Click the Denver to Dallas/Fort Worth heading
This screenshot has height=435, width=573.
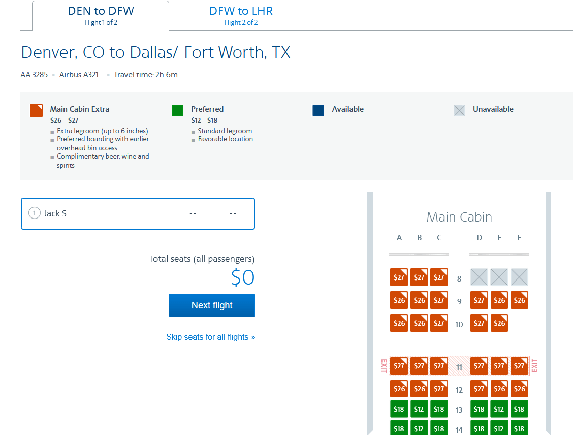155,52
